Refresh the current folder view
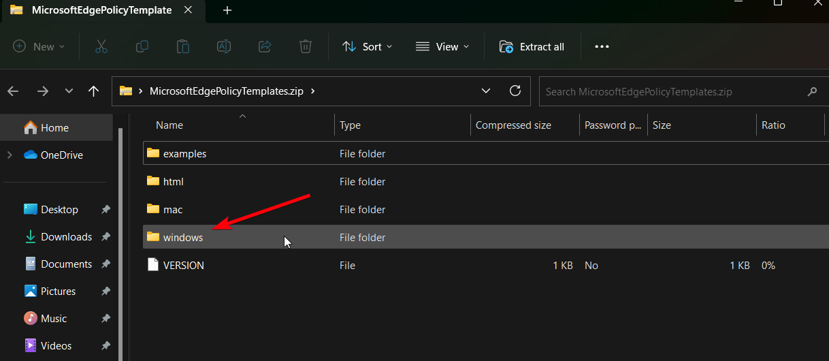This screenshot has width=829, height=361. click(x=515, y=91)
